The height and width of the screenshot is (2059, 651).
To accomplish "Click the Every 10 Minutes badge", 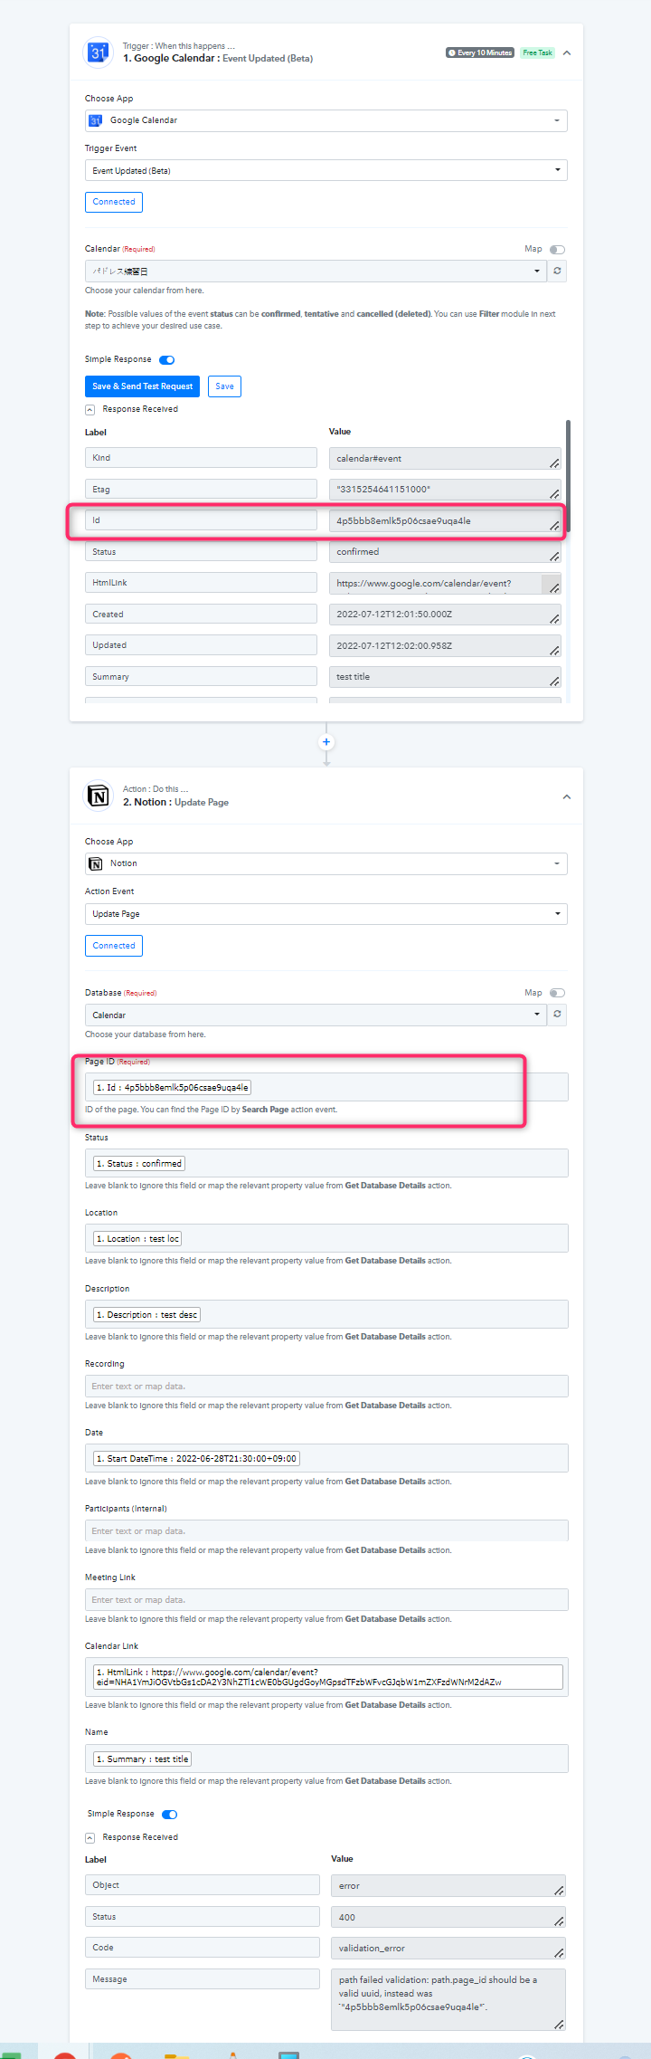I will (x=480, y=52).
